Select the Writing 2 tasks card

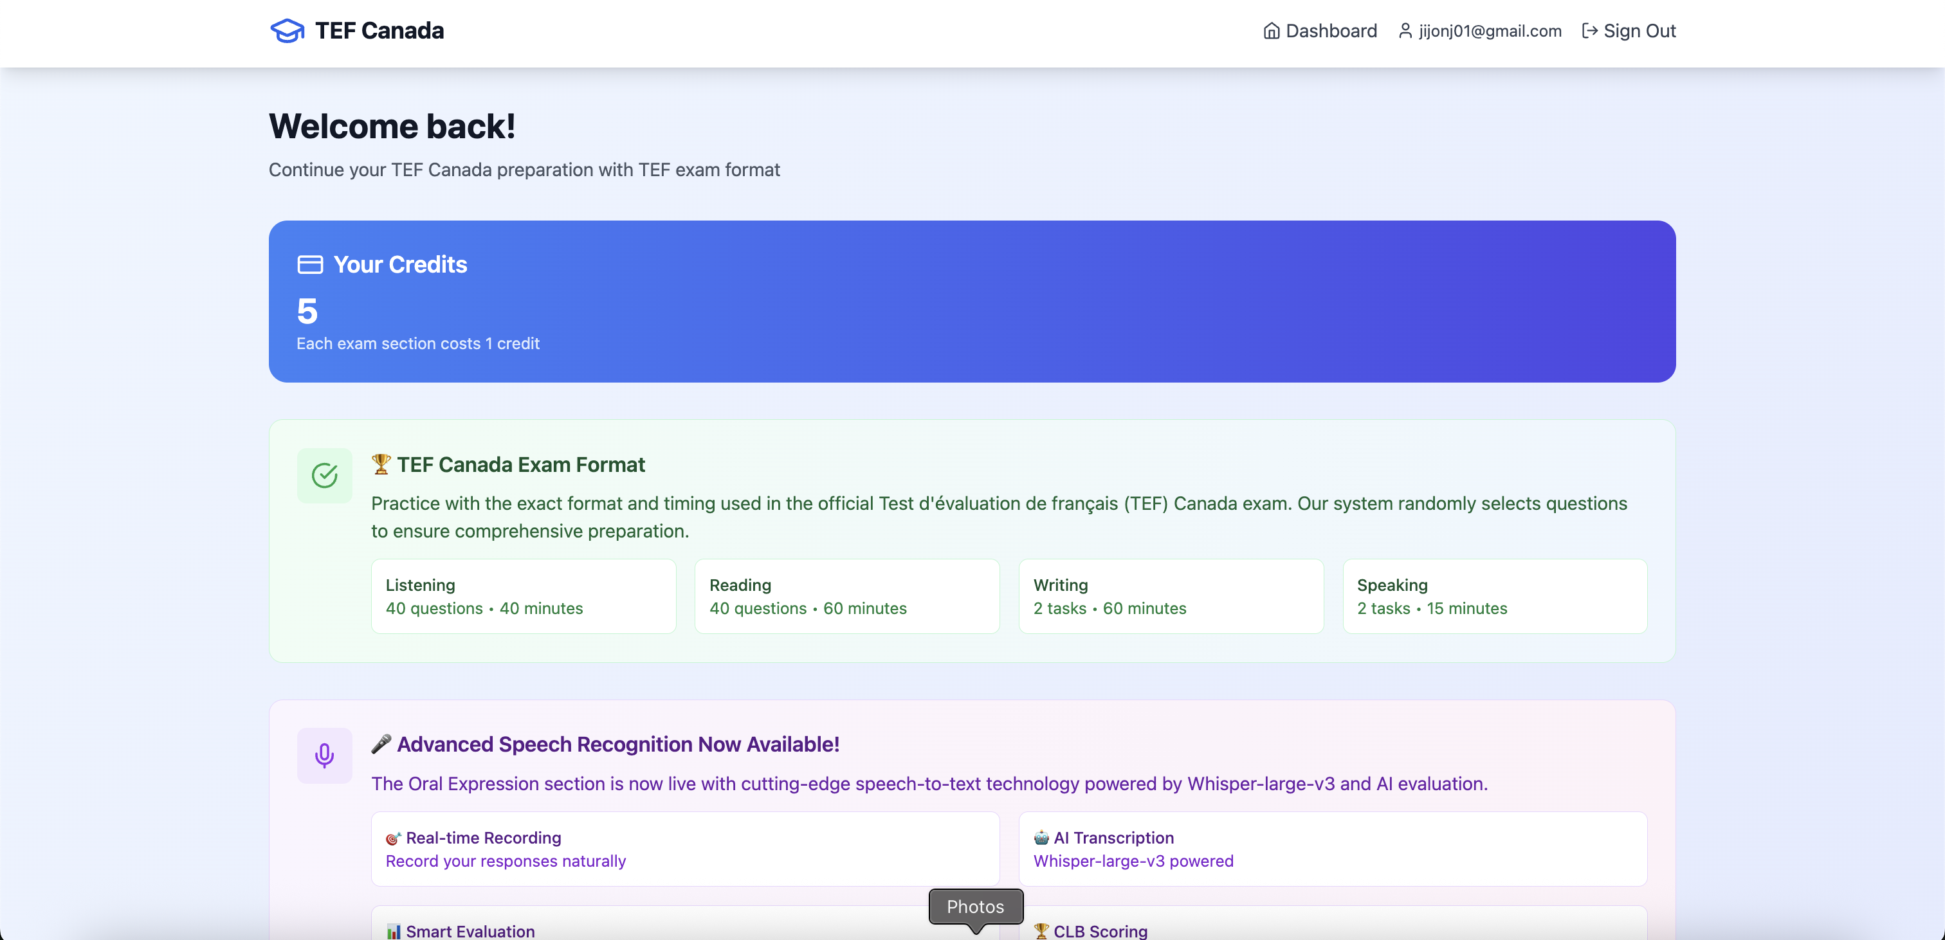1171,597
